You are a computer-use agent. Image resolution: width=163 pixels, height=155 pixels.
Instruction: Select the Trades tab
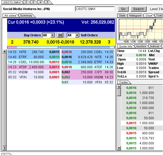123,82
